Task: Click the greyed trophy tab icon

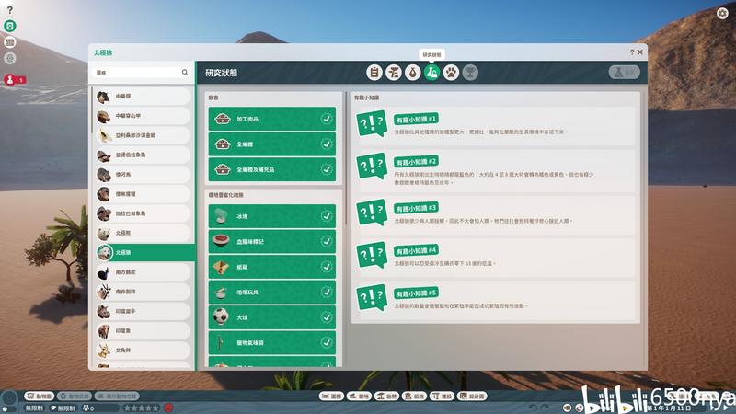Action: [470, 73]
